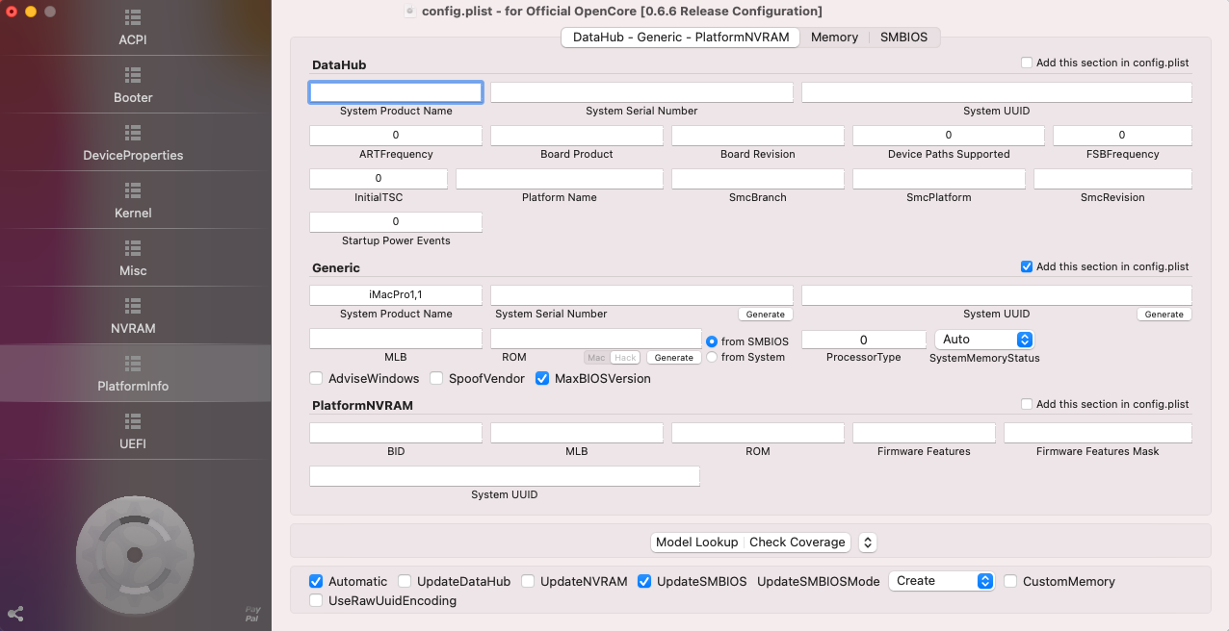The height and width of the screenshot is (631, 1229).
Task: Click the SmcRevision field
Action: point(1112,179)
